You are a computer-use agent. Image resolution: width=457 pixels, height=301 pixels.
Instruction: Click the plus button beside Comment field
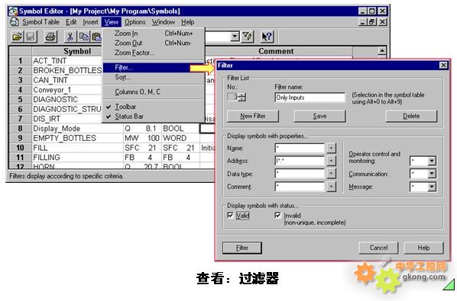pos(331,186)
